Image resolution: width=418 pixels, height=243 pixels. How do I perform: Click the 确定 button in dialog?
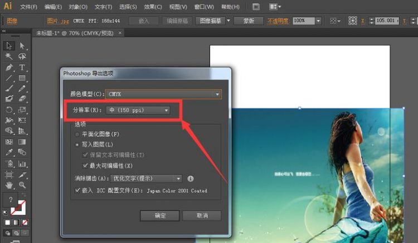[x=160, y=216]
